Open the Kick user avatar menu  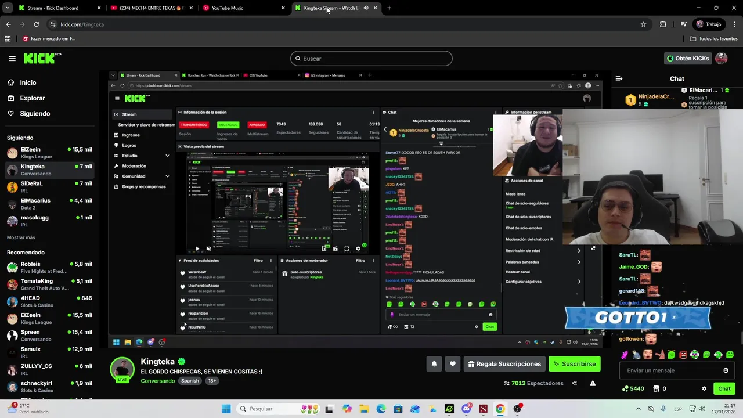point(722,59)
